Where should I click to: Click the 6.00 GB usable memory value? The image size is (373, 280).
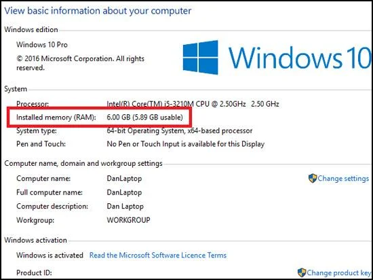pos(145,118)
